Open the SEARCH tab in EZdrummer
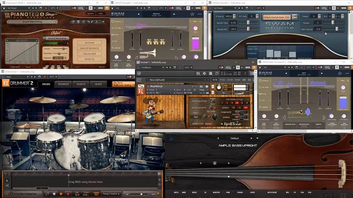 [81, 84]
